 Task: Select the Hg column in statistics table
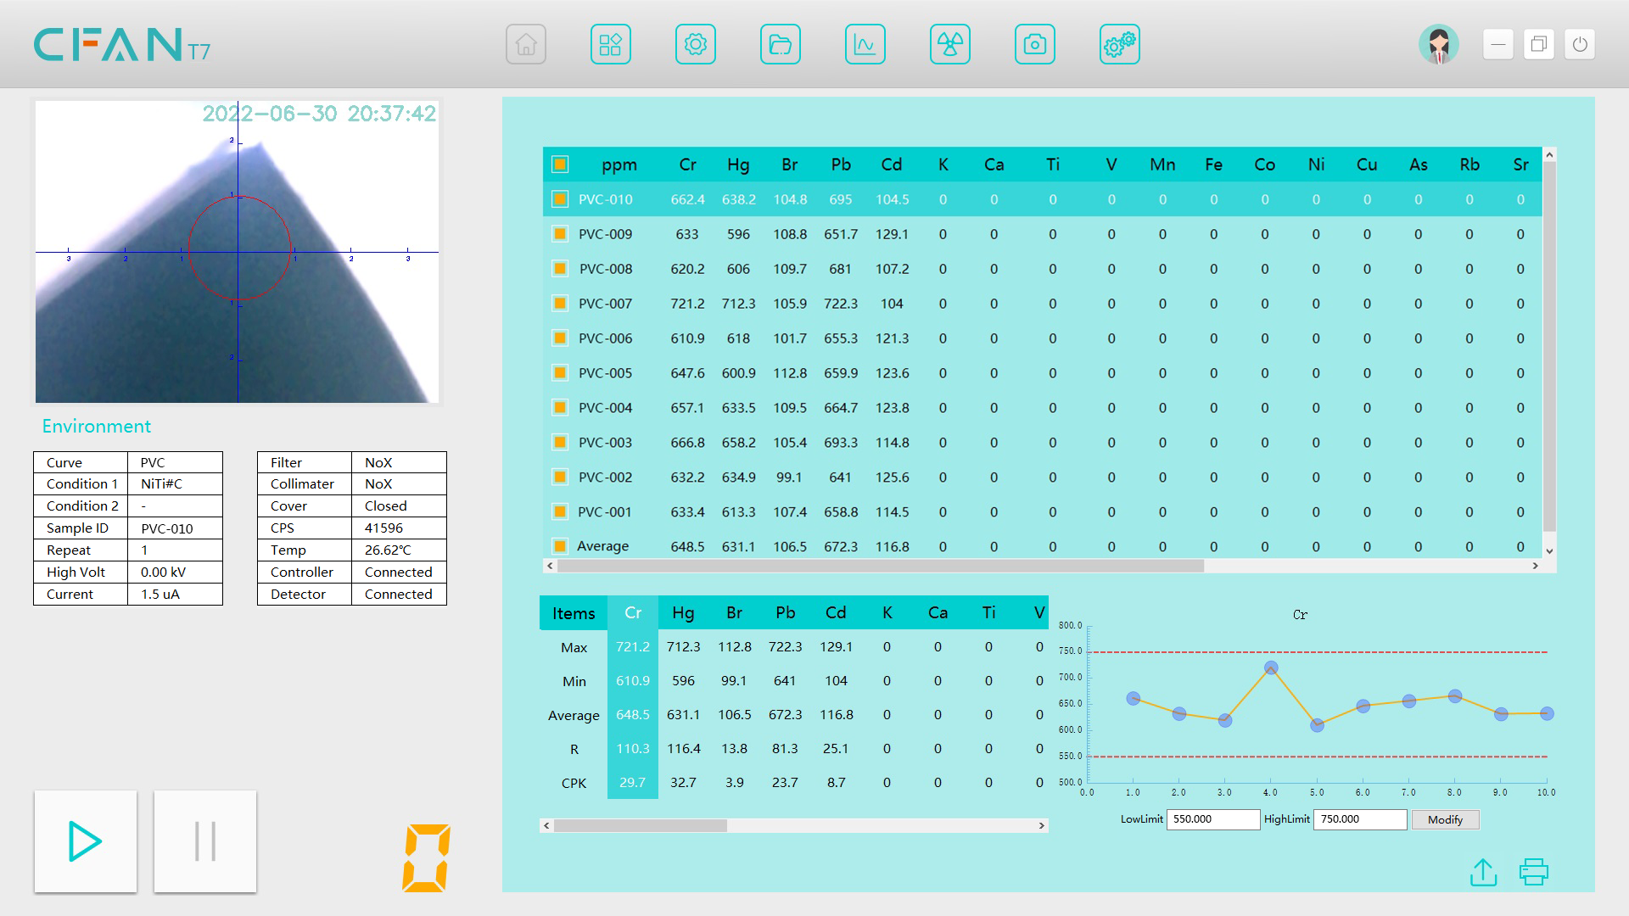[683, 613]
